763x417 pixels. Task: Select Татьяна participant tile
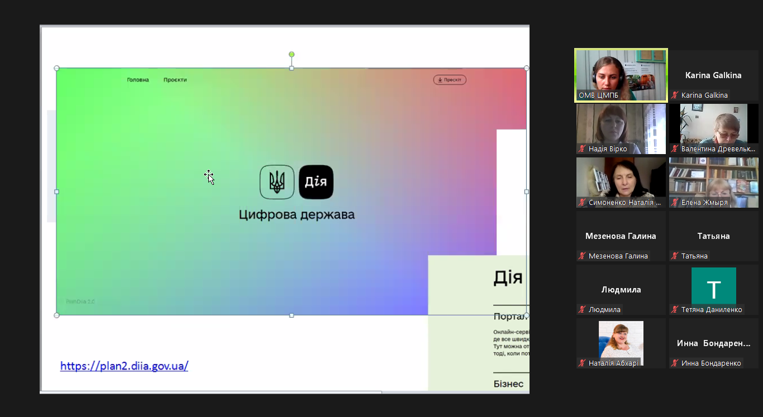714,236
